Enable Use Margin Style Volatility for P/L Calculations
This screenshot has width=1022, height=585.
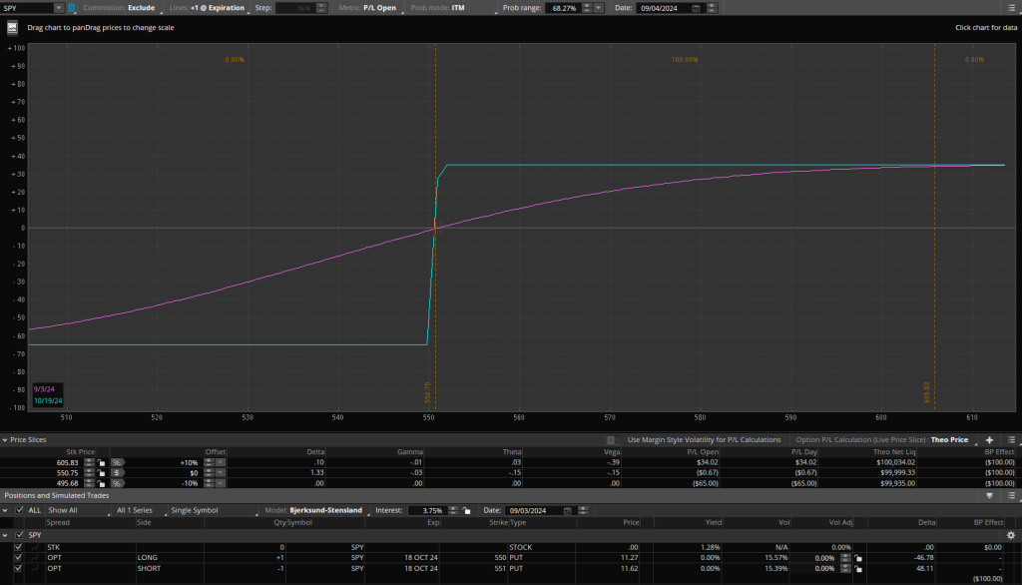610,440
